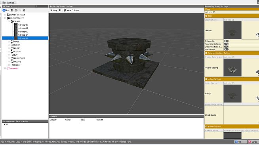The width and height of the screenshot is (259, 145).
Task: Click the edit icon at the Physics Setting row edge
Action: click(257, 72)
